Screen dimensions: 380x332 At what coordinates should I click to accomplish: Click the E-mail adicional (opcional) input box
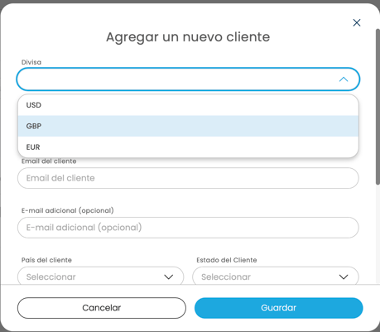[x=188, y=228]
